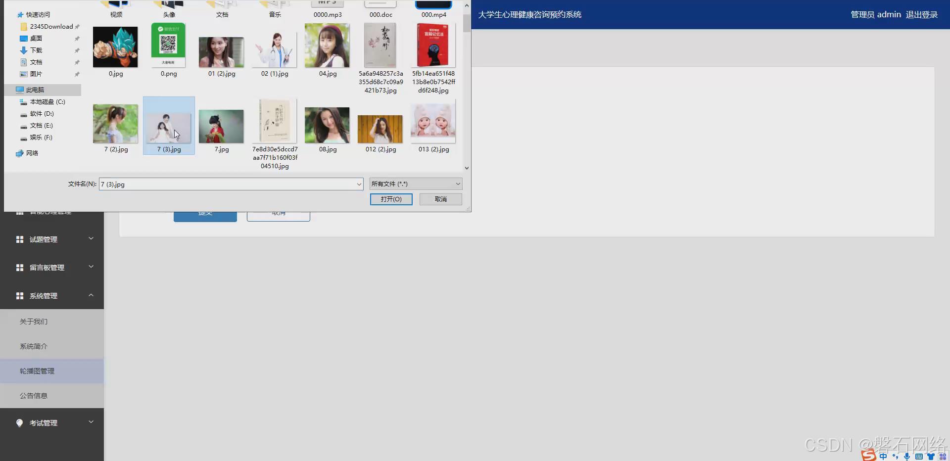Image resolution: width=950 pixels, height=461 pixels.
Task: Select the 02 (1).jpg doctor image
Action: pos(274,50)
